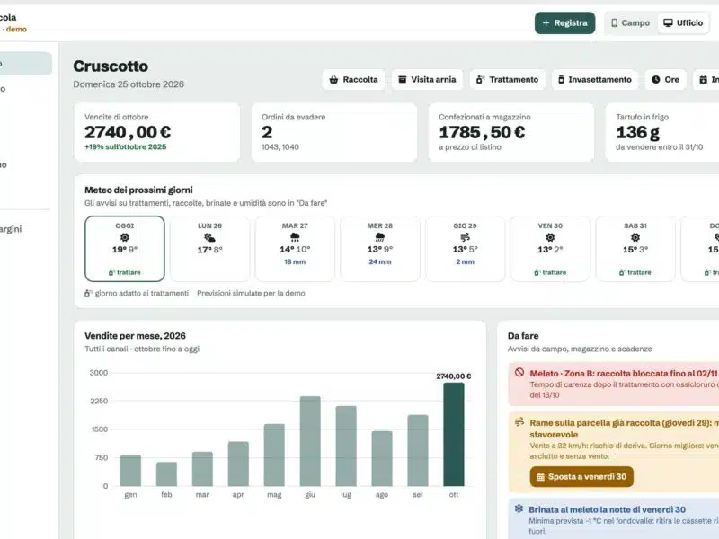Click the highlighted sidebar menu item
Image resolution: width=719 pixels, height=539 pixels.
(25, 63)
